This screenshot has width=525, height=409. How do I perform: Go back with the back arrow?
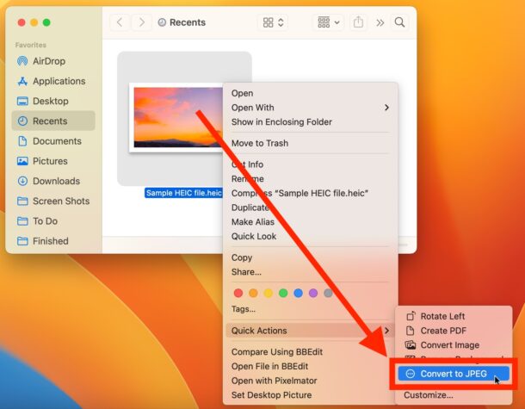click(x=119, y=22)
